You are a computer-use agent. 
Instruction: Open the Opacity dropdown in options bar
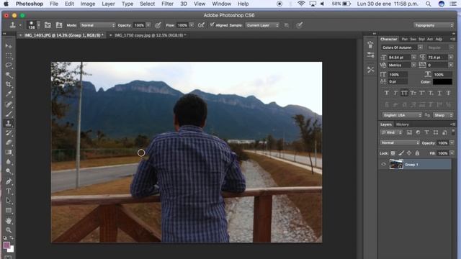click(x=148, y=25)
